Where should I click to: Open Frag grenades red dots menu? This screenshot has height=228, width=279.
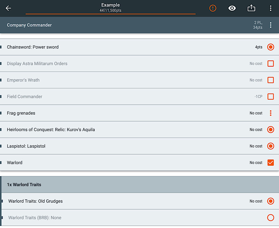(270, 113)
